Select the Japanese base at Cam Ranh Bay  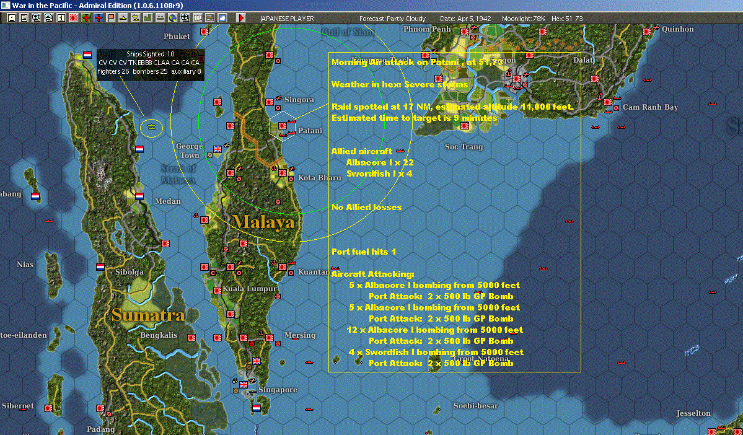pos(608,102)
